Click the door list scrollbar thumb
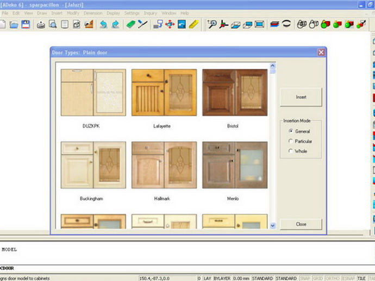 click(273, 72)
